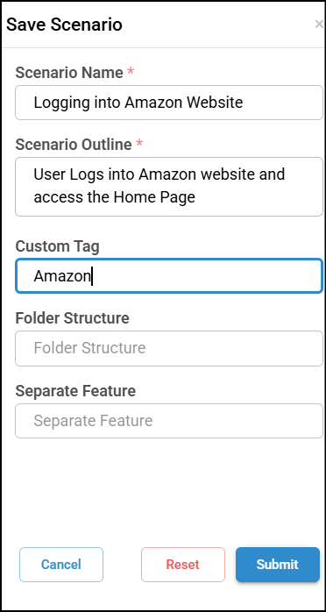
Task: Close the Save Scenario dialog with the X
Action: pos(319,25)
